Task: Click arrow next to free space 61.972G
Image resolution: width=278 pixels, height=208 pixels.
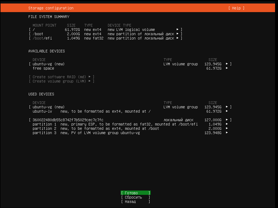Action: (x=227, y=68)
